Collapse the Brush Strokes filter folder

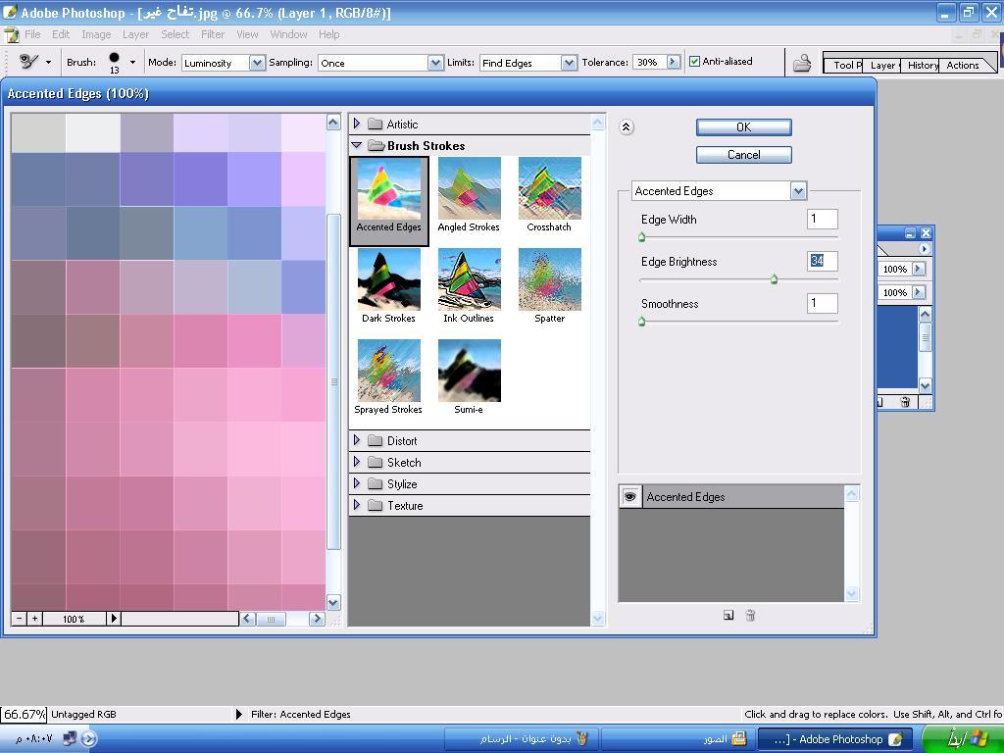pos(357,145)
